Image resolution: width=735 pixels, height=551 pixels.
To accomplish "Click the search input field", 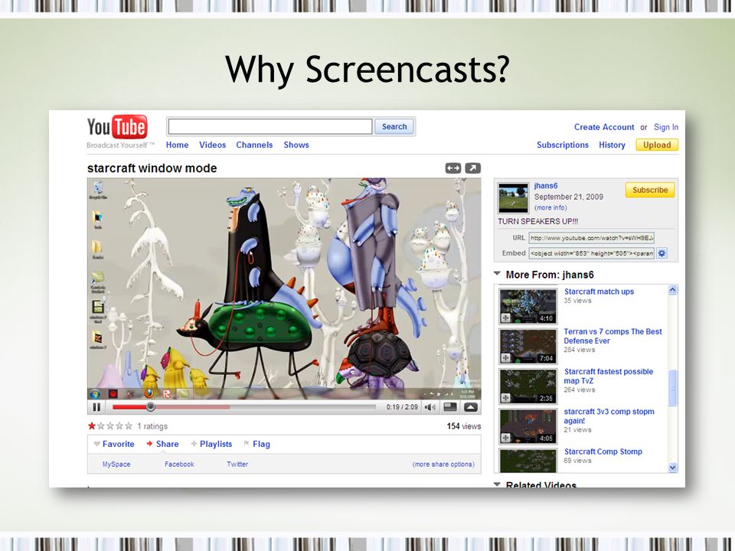I will click(x=270, y=126).
